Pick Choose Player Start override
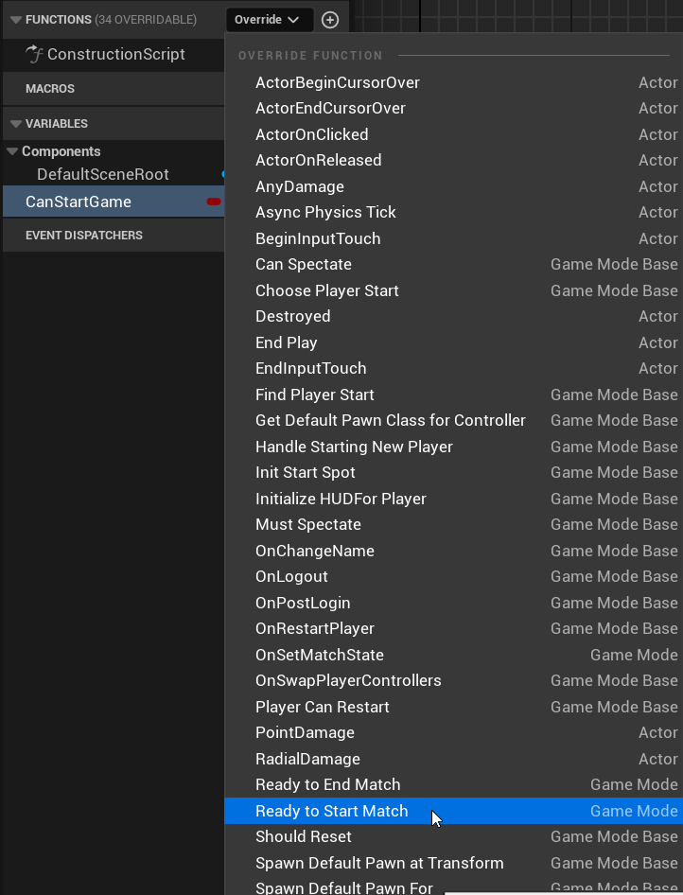 pyautogui.click(x=326, y=290)
